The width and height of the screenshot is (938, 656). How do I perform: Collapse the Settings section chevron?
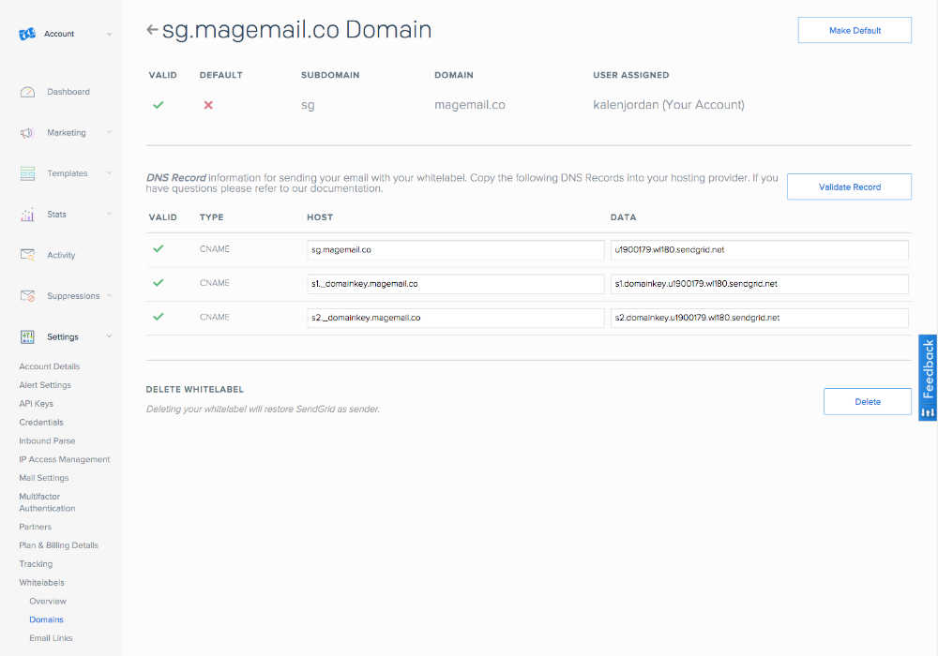(x=109, y=336)
